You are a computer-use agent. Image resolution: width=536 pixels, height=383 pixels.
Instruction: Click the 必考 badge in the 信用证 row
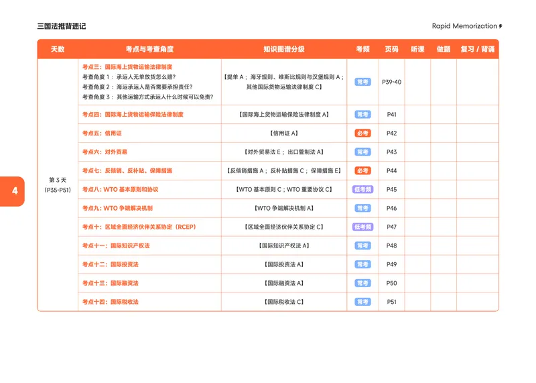click(362, 133)
